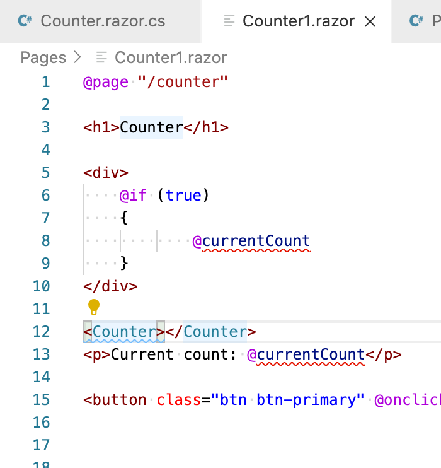Open the Pages breadcrumb folder
The height and width of the screenshot is (468, 441).
[x=43, y=57]
